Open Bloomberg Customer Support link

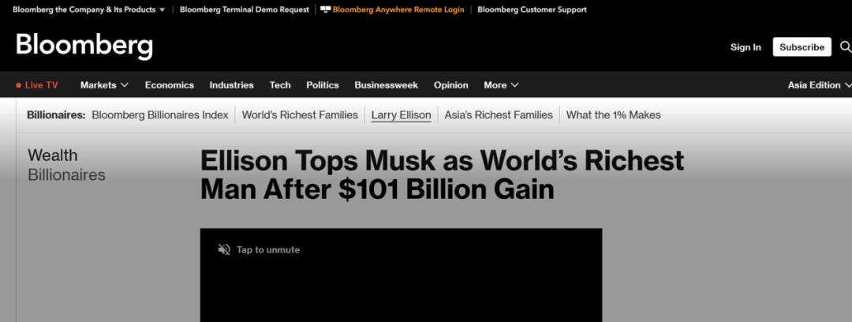[532, 9]
